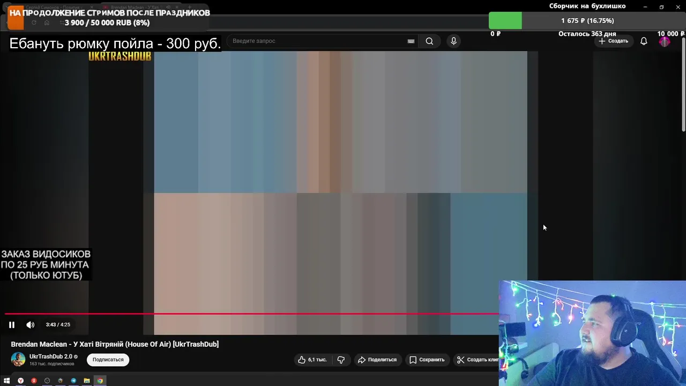The width and height of the screenshot is (686, 386).
Task: Click the "163 тыс. подписчиков" text
Action: click(52, 364)
